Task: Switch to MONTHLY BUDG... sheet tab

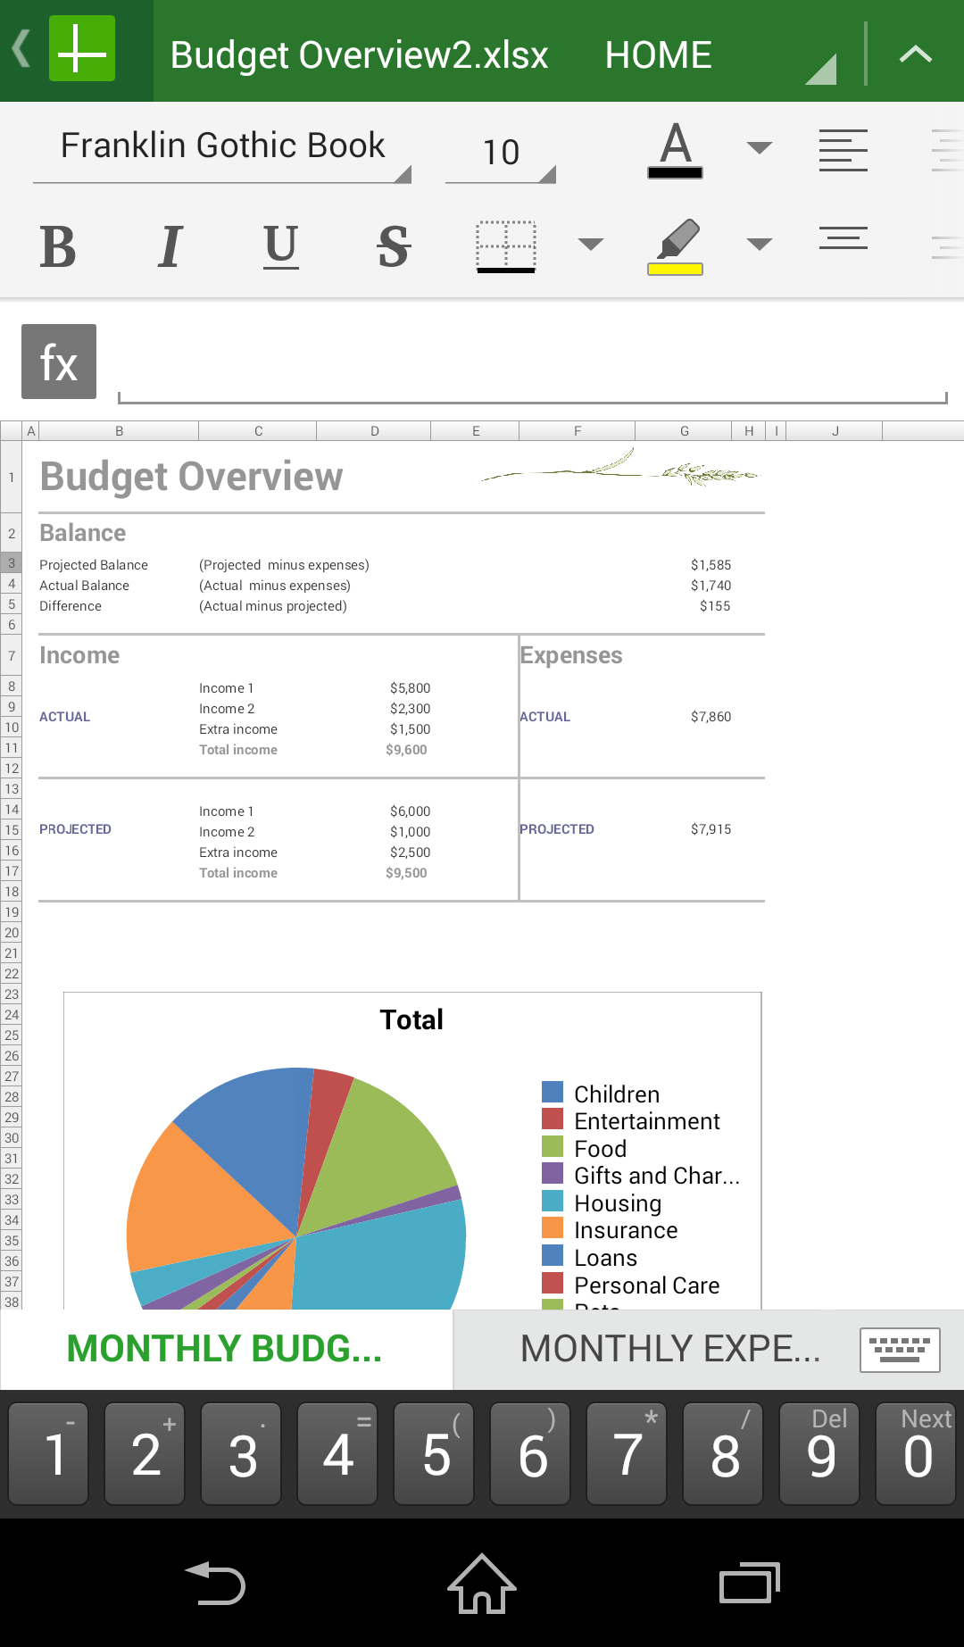Action: (x=225, y=1349)
